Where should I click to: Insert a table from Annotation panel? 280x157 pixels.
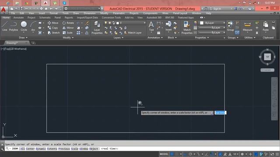click(x=158, y=33)
